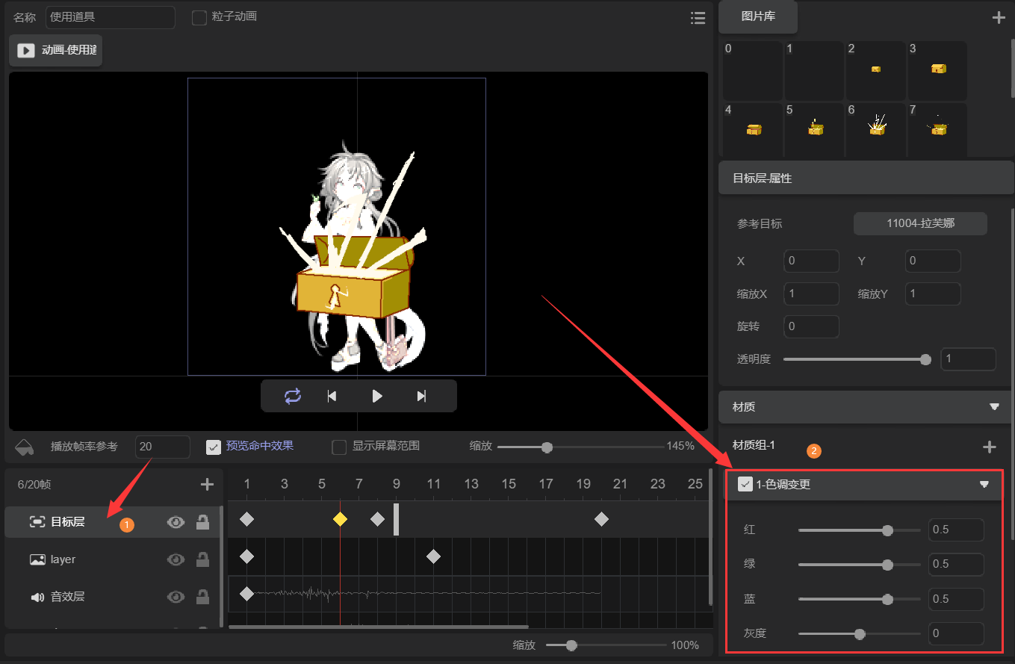Click the 红 value field 0.5
This screenshot has width=1015, height=664.
[x=956, y=530]
